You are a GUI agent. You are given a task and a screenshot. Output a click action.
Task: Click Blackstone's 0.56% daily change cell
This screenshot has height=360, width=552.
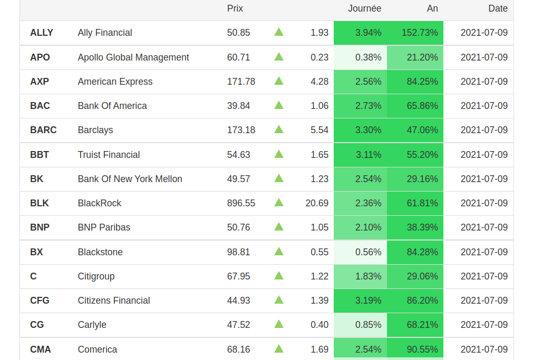point(368,252)
